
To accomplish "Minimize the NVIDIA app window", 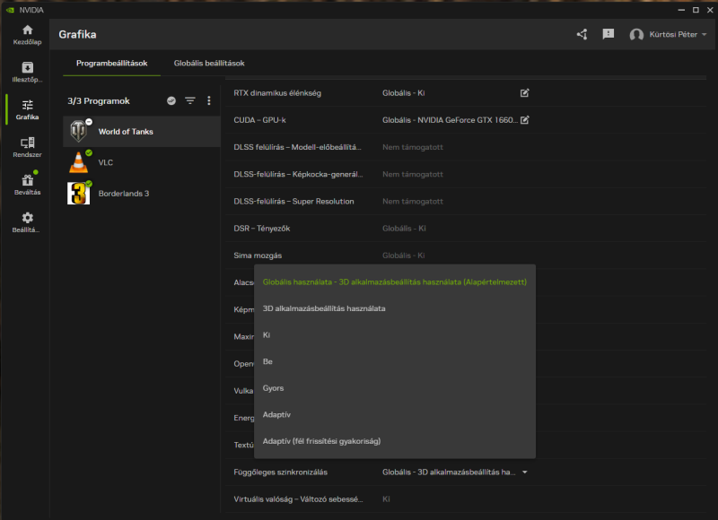I will pyautogui.click(x=681, y=10).
